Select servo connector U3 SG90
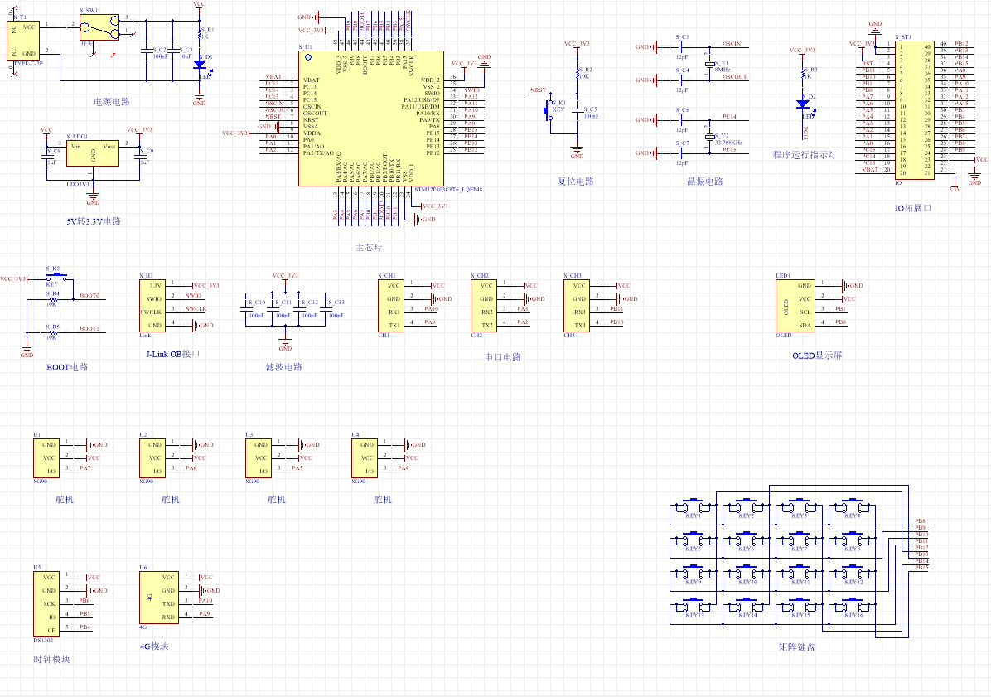 coord(259,458)
